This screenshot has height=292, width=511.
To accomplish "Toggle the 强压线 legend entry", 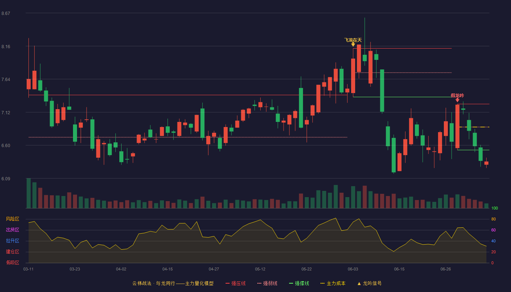I will 235,283.
